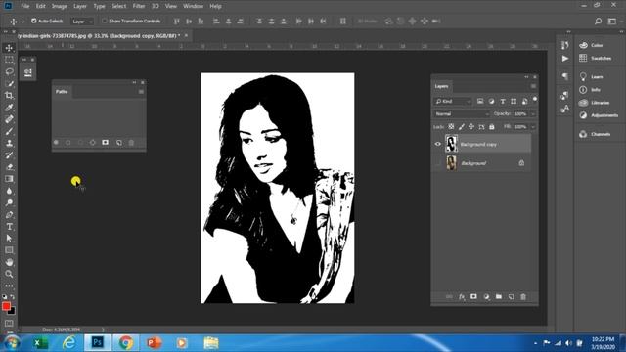Show the Background layer visibility
This screenshot has height=352, width=626.
click(x=438, y=163)
